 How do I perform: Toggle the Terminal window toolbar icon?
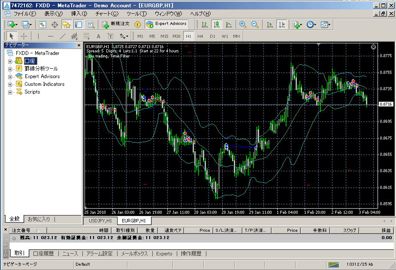coord(79,24)
